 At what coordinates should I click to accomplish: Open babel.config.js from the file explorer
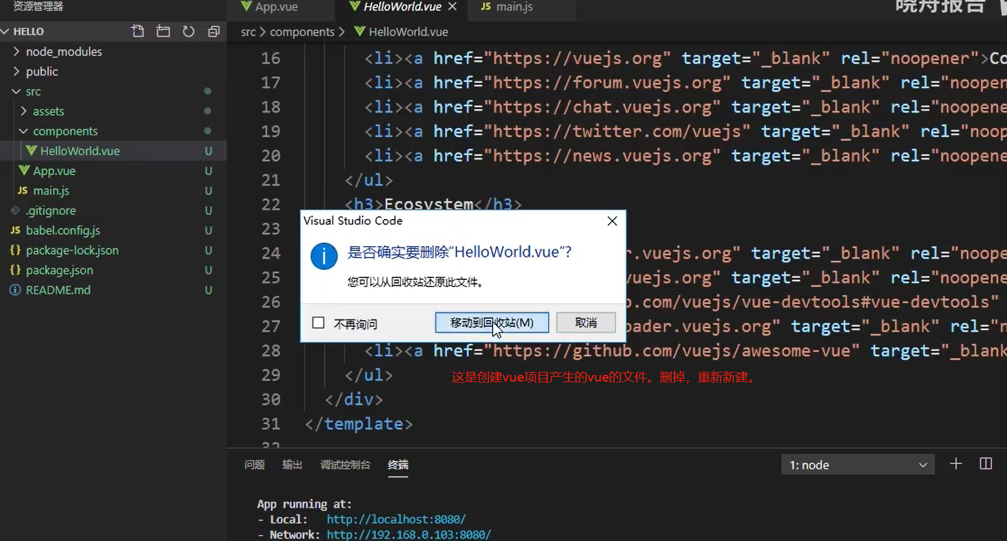pyautogui.click(x=113, y=230)
